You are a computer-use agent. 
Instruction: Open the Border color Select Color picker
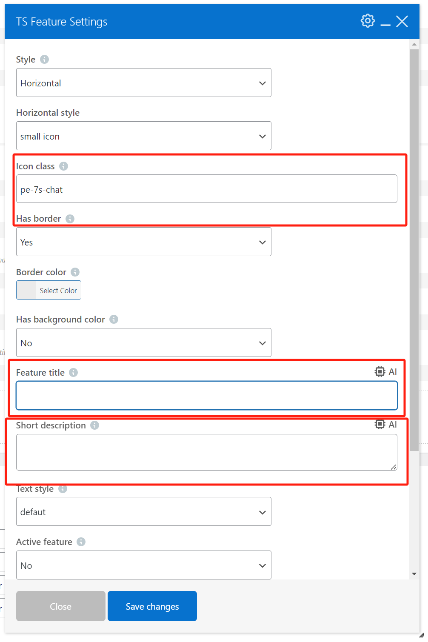58,290
